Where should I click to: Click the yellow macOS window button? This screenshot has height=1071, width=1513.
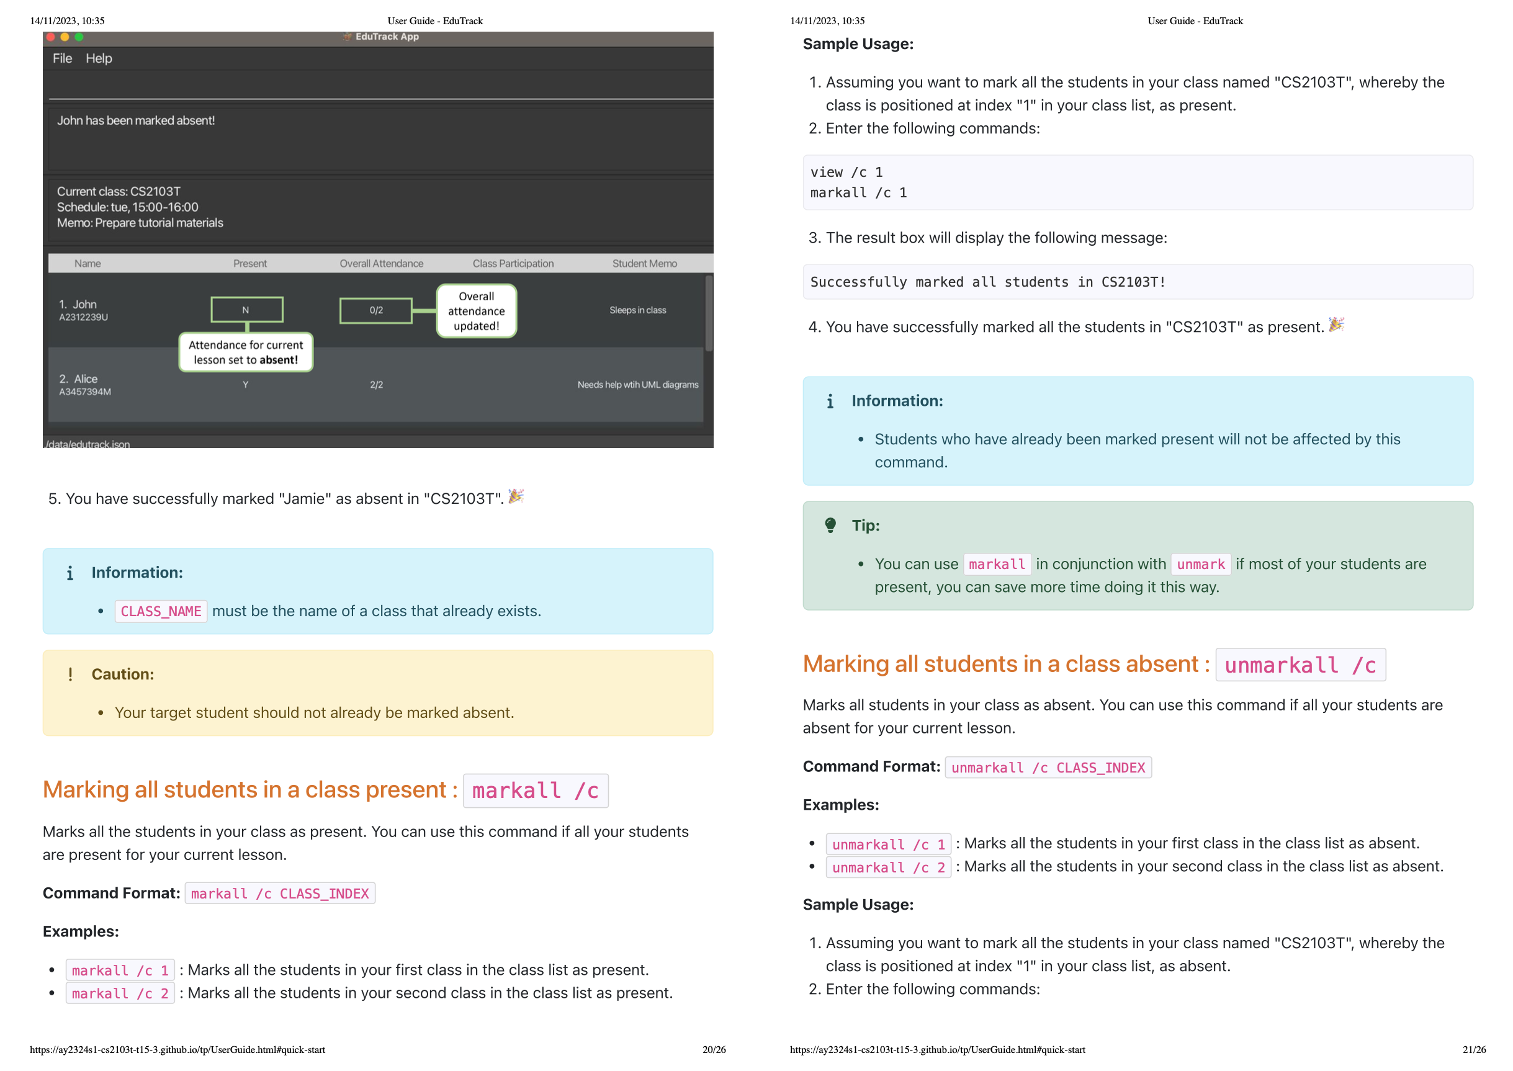tap(65, 37)
